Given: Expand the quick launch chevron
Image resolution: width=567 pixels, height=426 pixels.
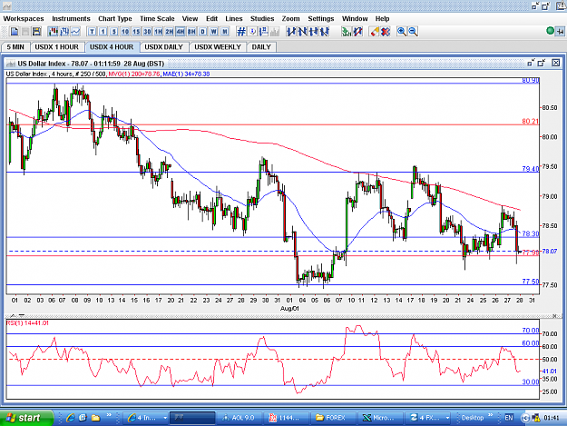Looking at the screenshot, I should [x=109, y=415].
